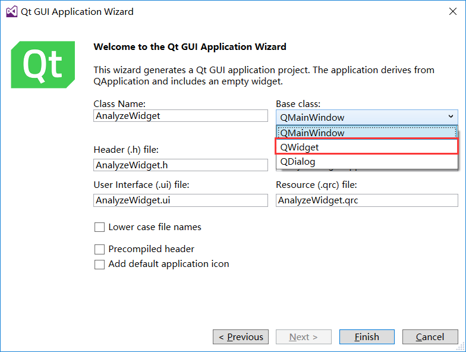Go back with the Previous button
This screenshot has width=466, height=352.
point(241,337)
